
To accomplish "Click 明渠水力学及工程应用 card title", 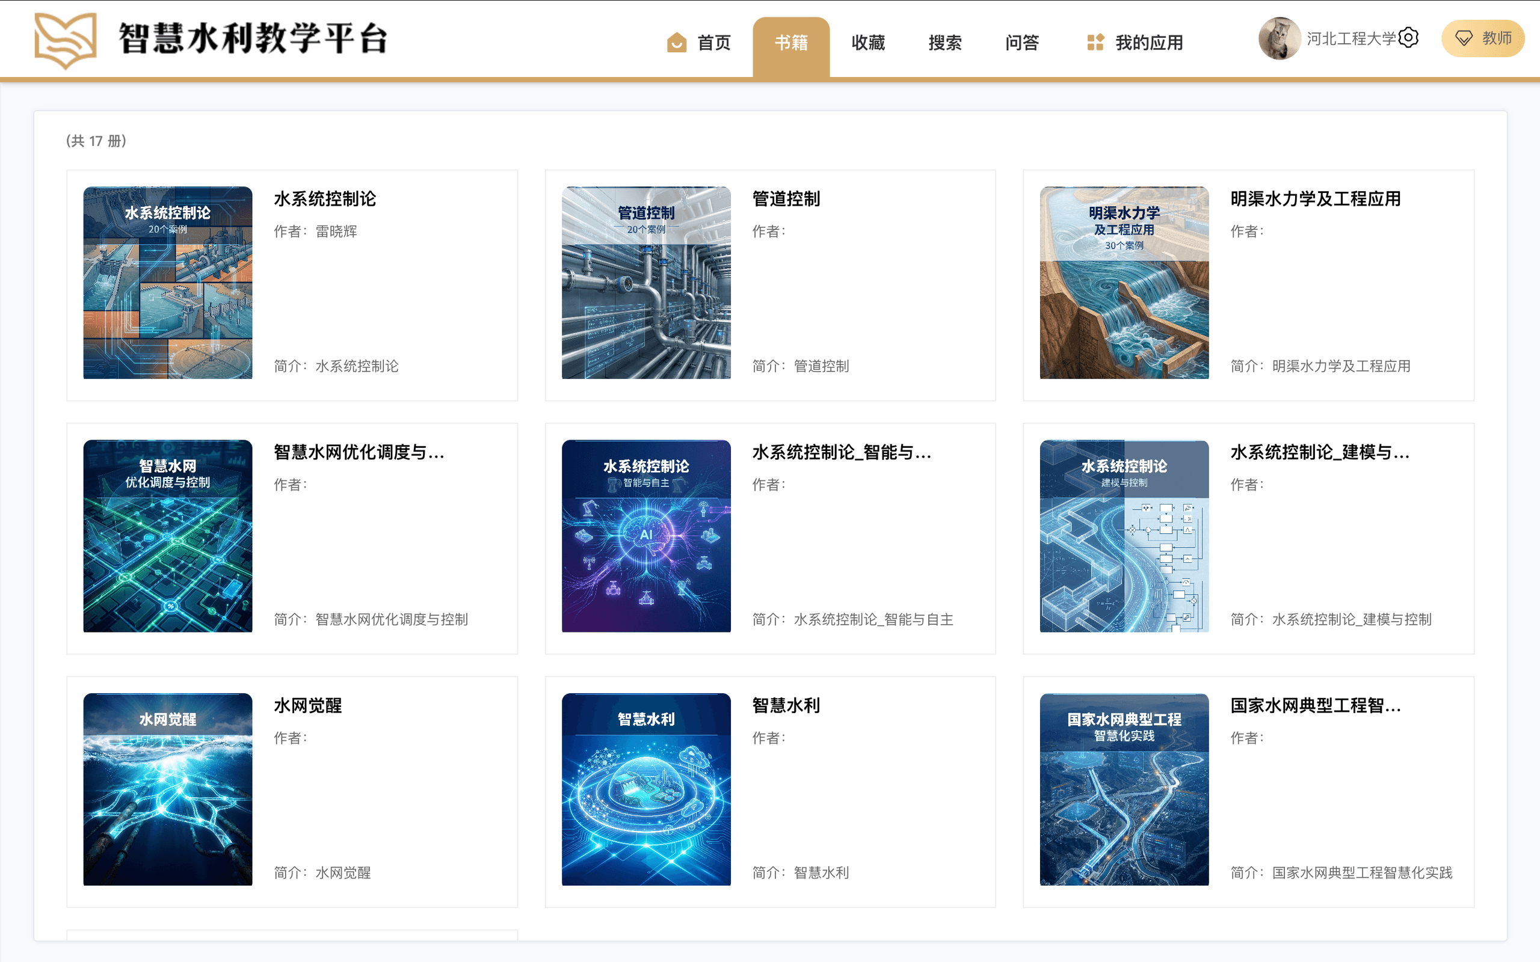I will click(1316, 198).
